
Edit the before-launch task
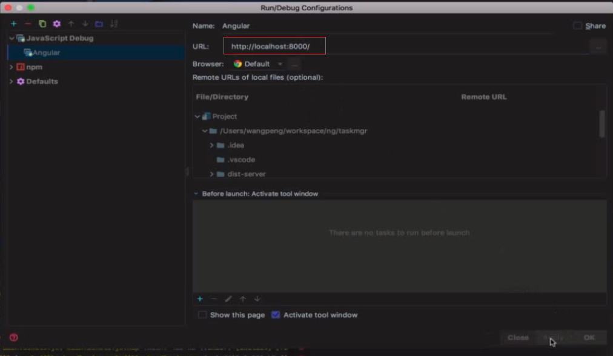[228, 299]
